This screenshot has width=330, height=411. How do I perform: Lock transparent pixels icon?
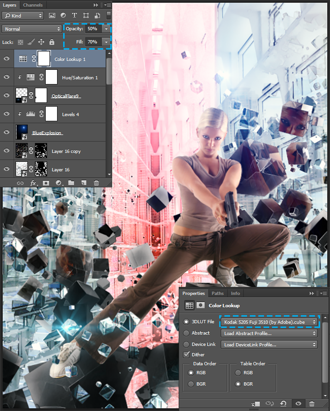[20, 42]
